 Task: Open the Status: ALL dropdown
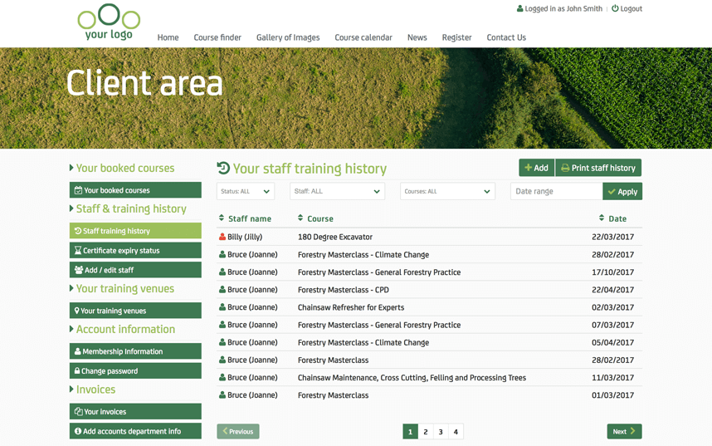coord(246,192)
